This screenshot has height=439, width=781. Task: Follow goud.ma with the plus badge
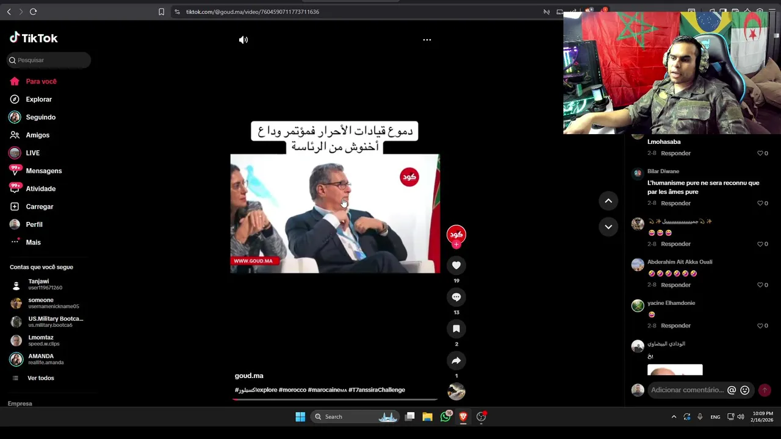click(x=456, y=244)
